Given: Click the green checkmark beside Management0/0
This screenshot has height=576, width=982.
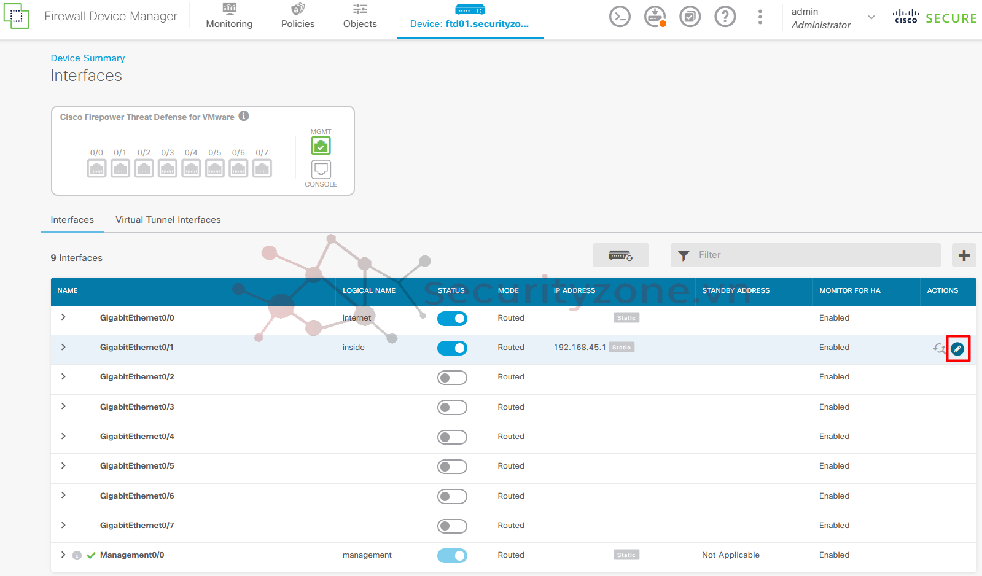Looking at the screenshot, I should click(91, 555).
